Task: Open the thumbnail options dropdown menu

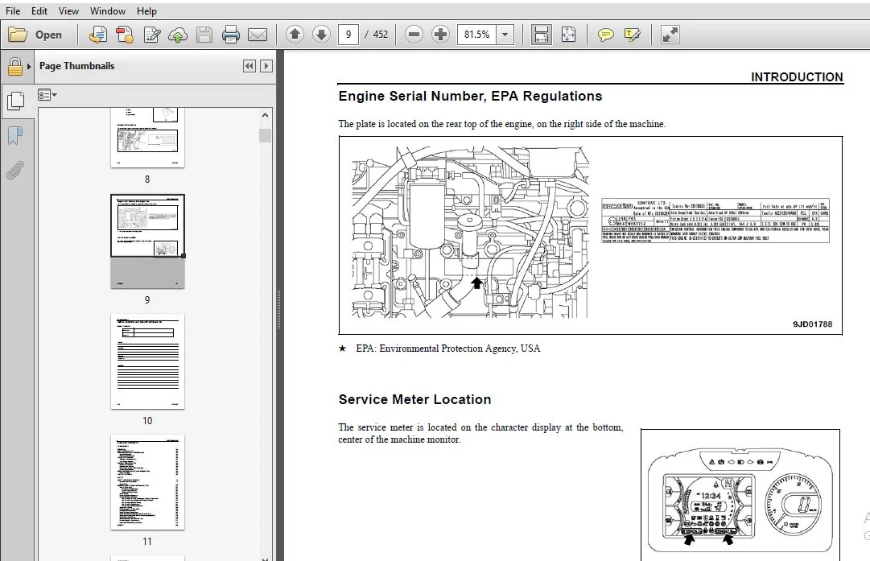Action: [47, 95]
